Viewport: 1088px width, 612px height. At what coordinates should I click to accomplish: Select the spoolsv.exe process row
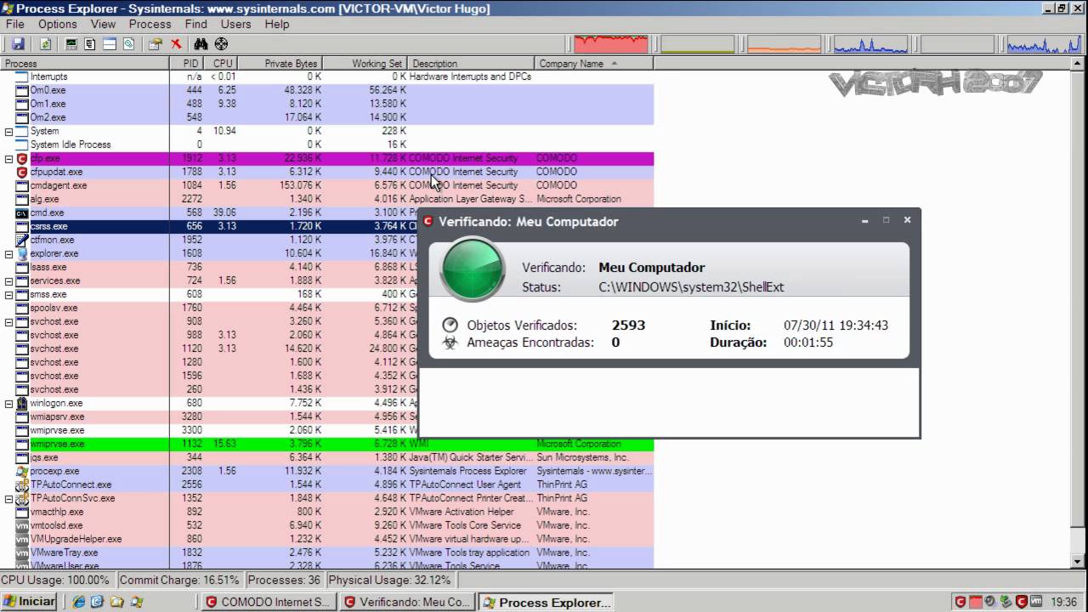pyautogui.click(x=327, y=308)
